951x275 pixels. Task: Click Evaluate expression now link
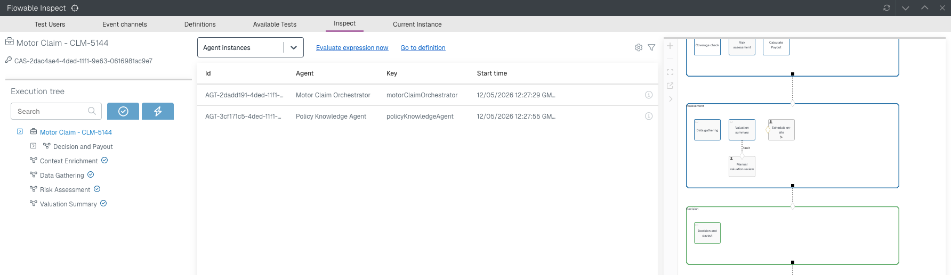tap(352, 48)
